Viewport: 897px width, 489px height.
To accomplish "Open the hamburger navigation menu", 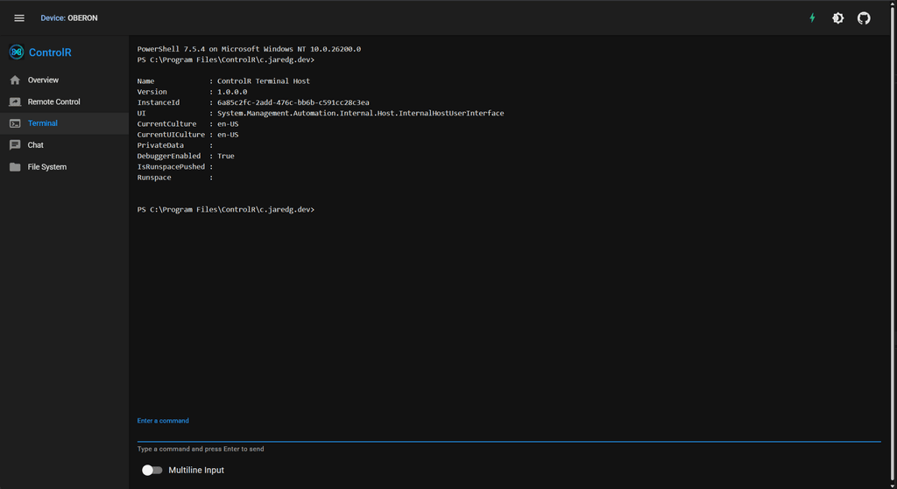I will tap(19, 18).
